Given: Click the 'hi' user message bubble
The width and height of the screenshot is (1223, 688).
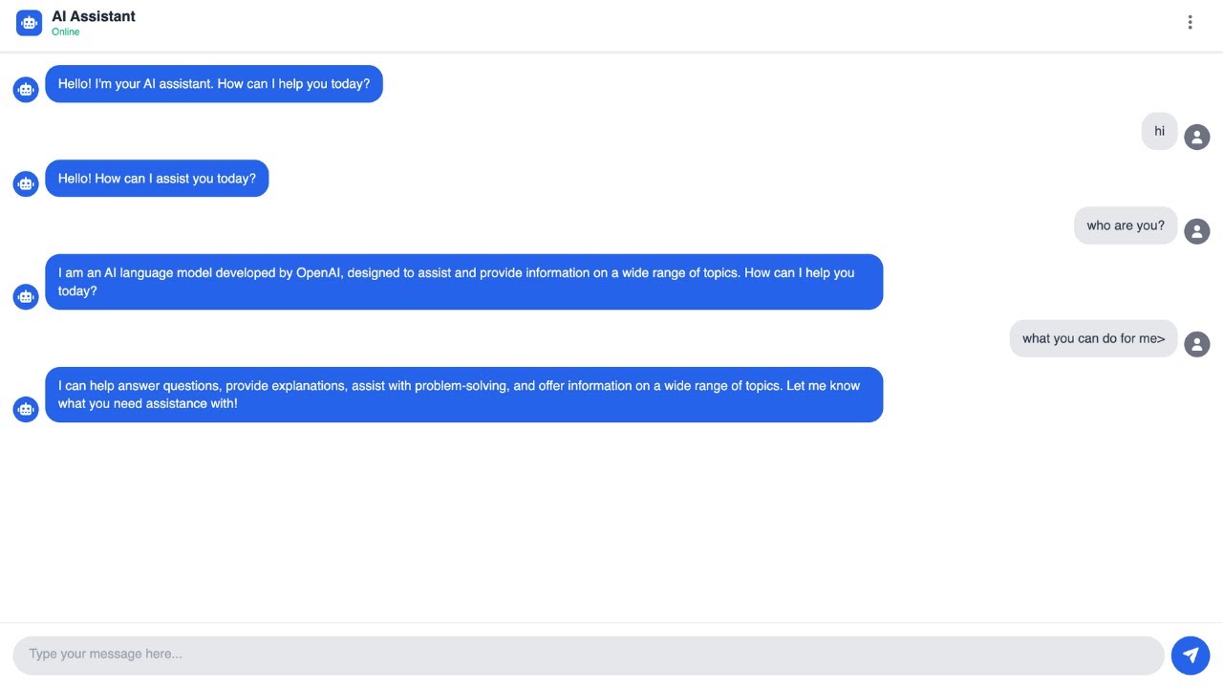Looking at the screenshot, I should [x=1159, y=132].
